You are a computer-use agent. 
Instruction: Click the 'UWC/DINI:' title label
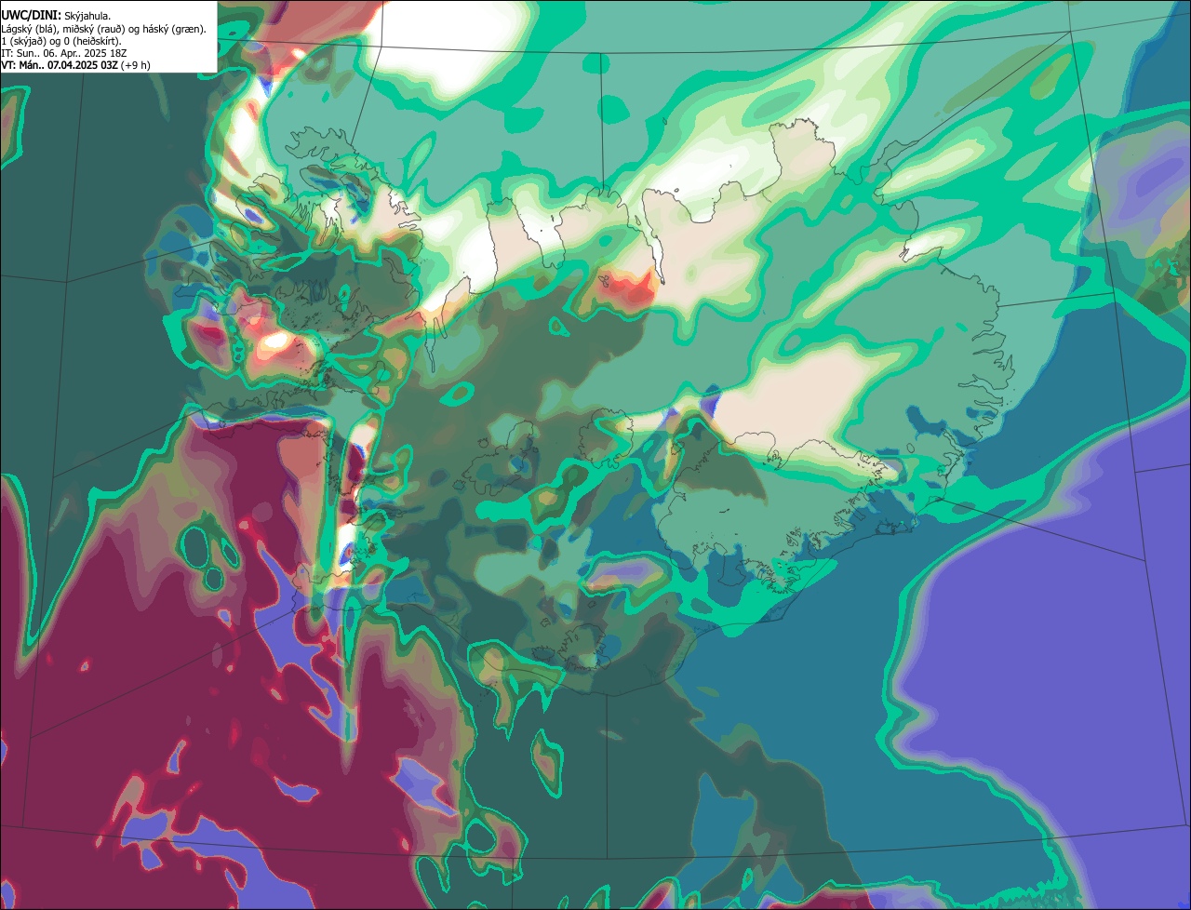point(32,16)
